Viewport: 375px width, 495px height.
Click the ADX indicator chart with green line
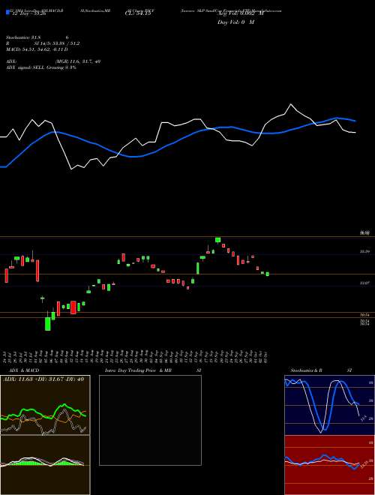(x=45, y=405)
